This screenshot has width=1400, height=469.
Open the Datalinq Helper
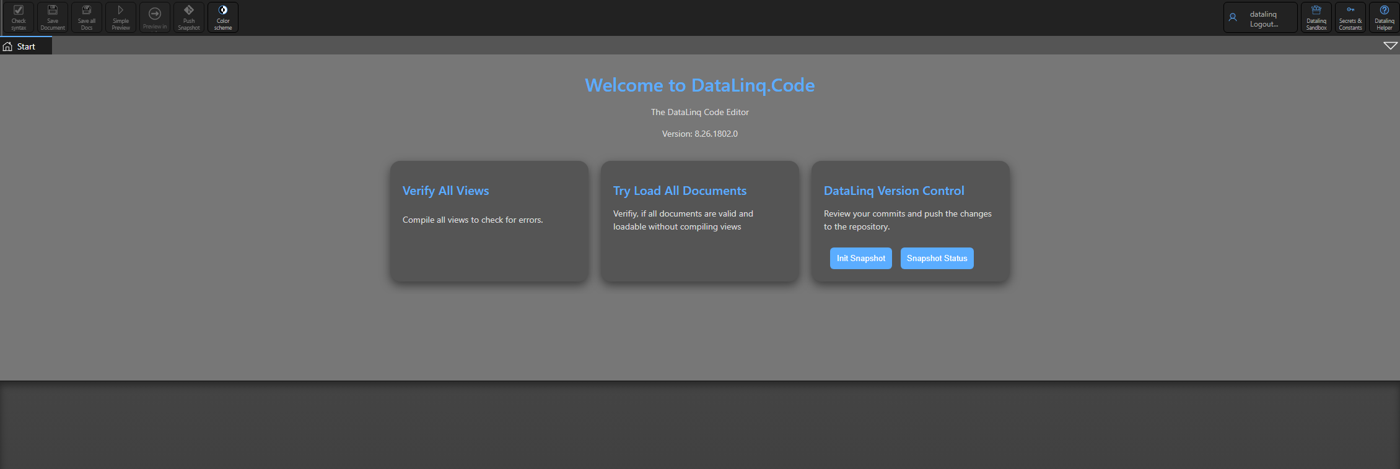tap(1385, 17)
